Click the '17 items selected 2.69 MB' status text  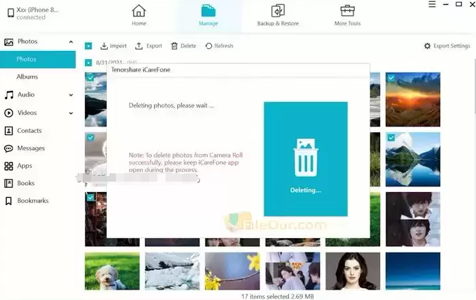(277, 297)
